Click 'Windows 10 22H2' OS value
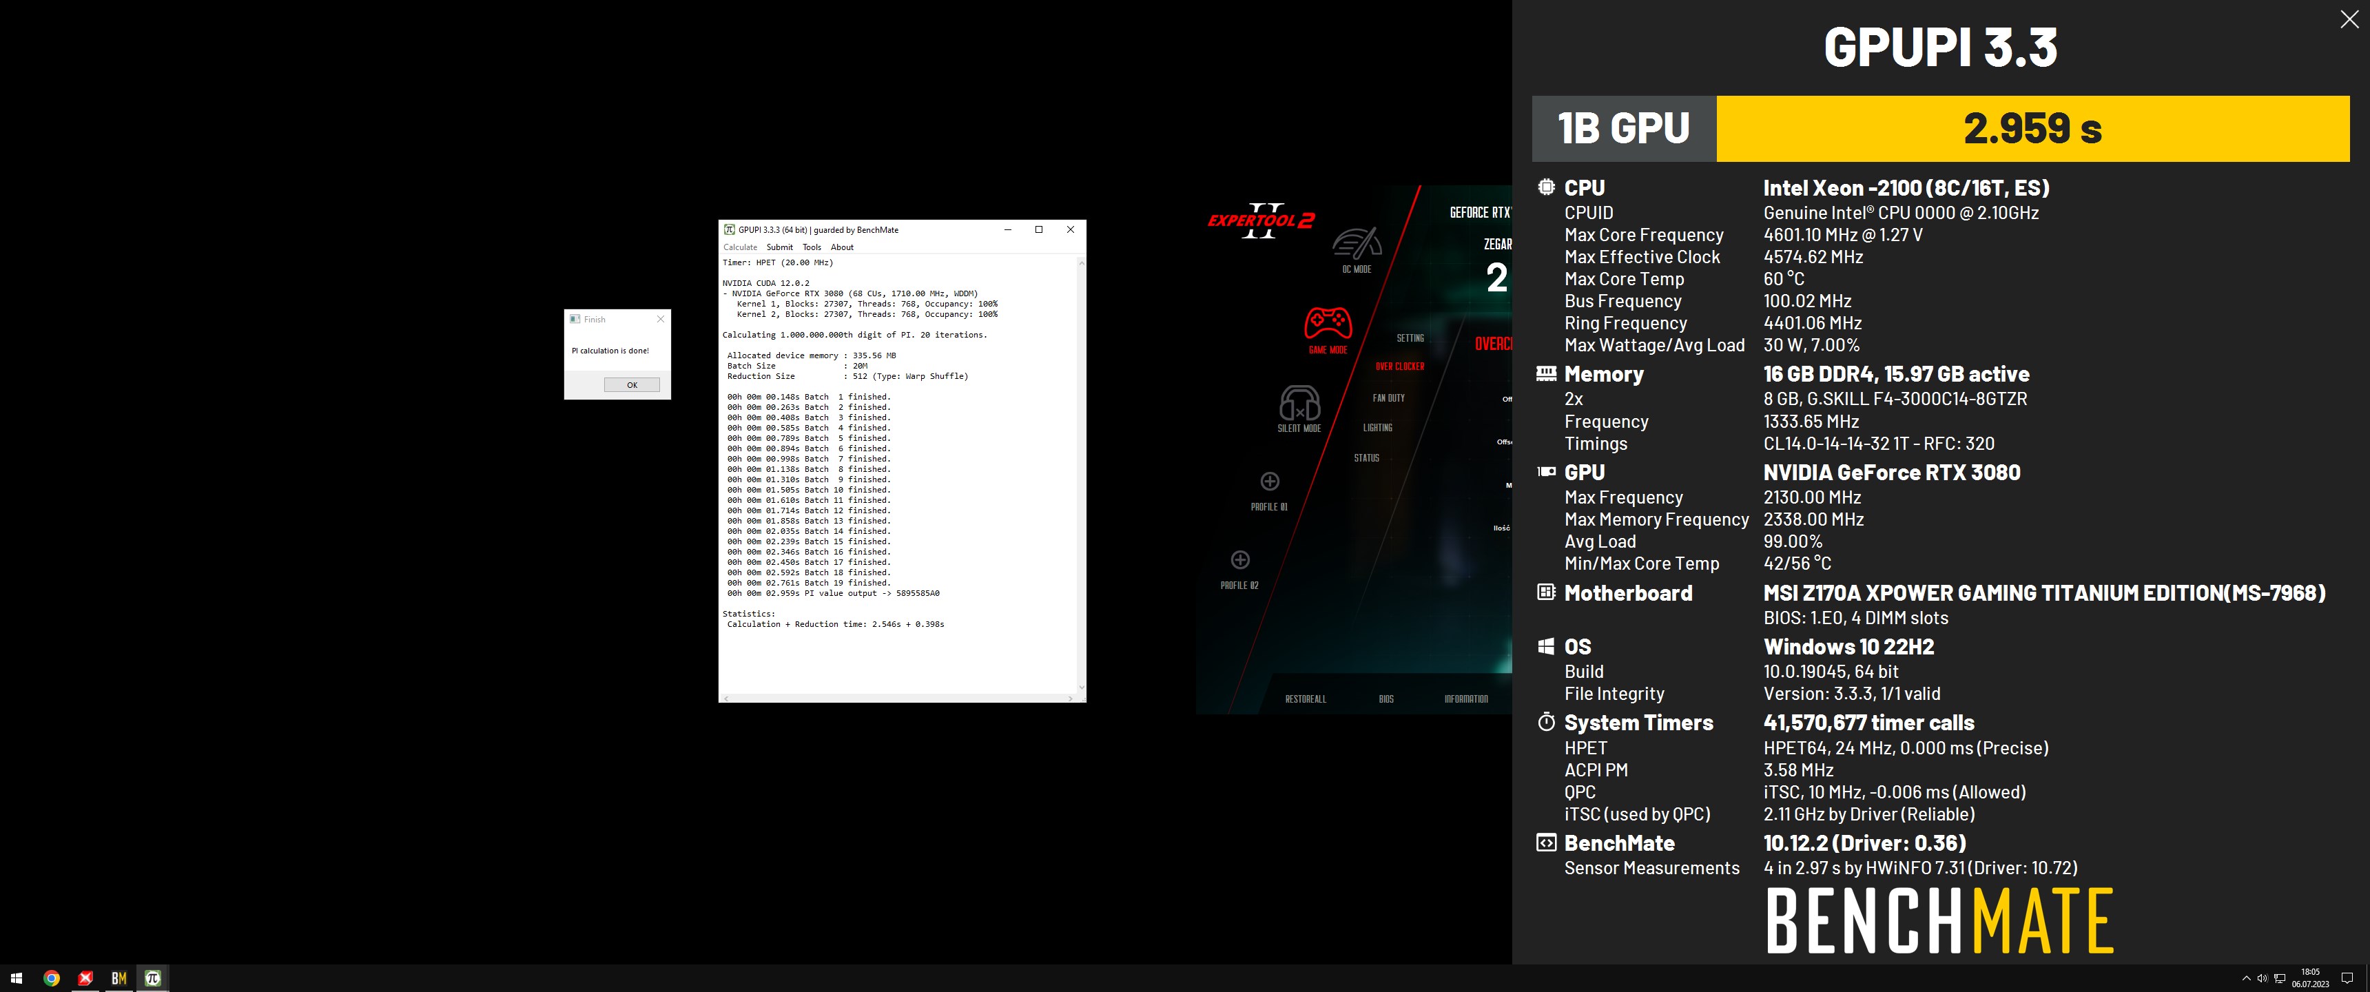 [x=1848, y=647]
